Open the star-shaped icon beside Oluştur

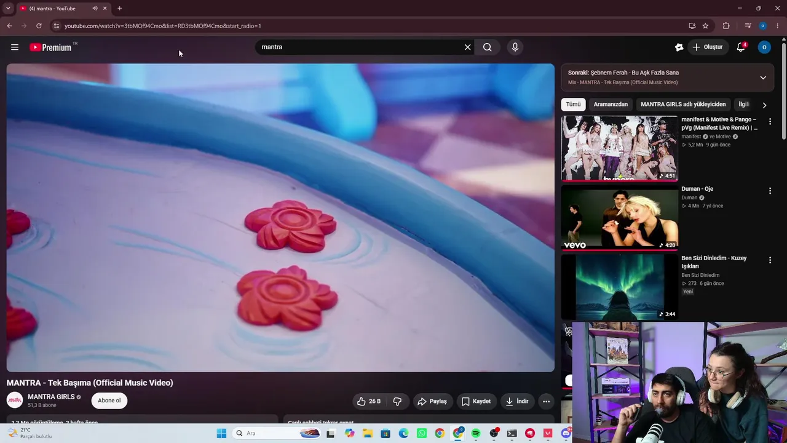[x=679, y=47]
